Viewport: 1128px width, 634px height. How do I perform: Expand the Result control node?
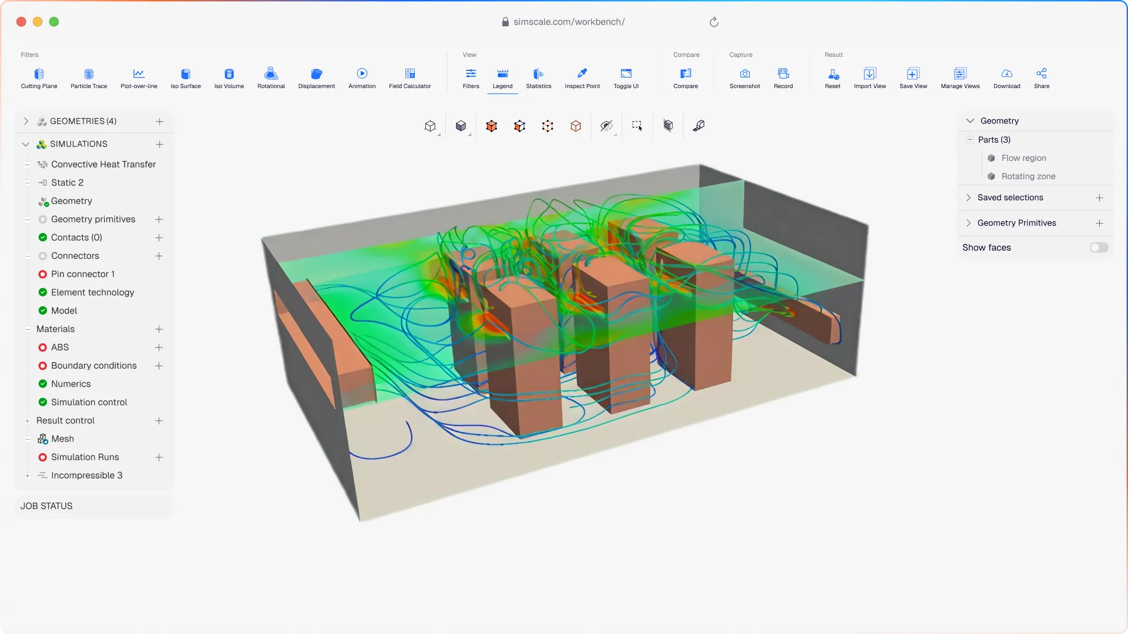point(28,421)
